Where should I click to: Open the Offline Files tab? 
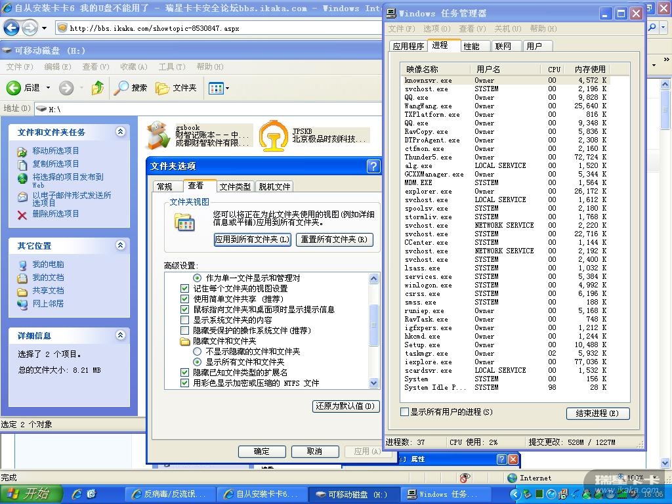pyautogui.click(x=274, y=186)
